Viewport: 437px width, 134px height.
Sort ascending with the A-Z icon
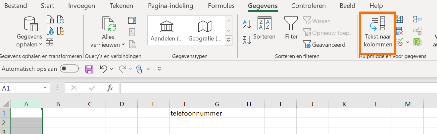(247, 24)
